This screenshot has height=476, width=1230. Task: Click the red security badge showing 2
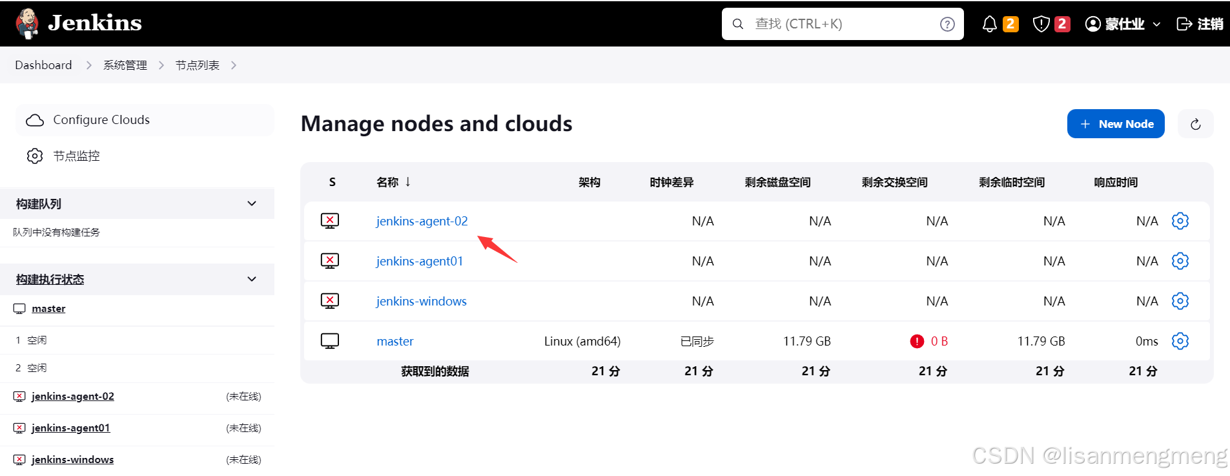1062,24
